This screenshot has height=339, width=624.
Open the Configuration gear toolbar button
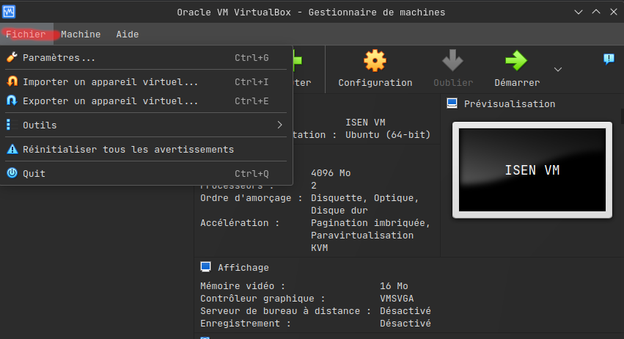pos(375,68)
